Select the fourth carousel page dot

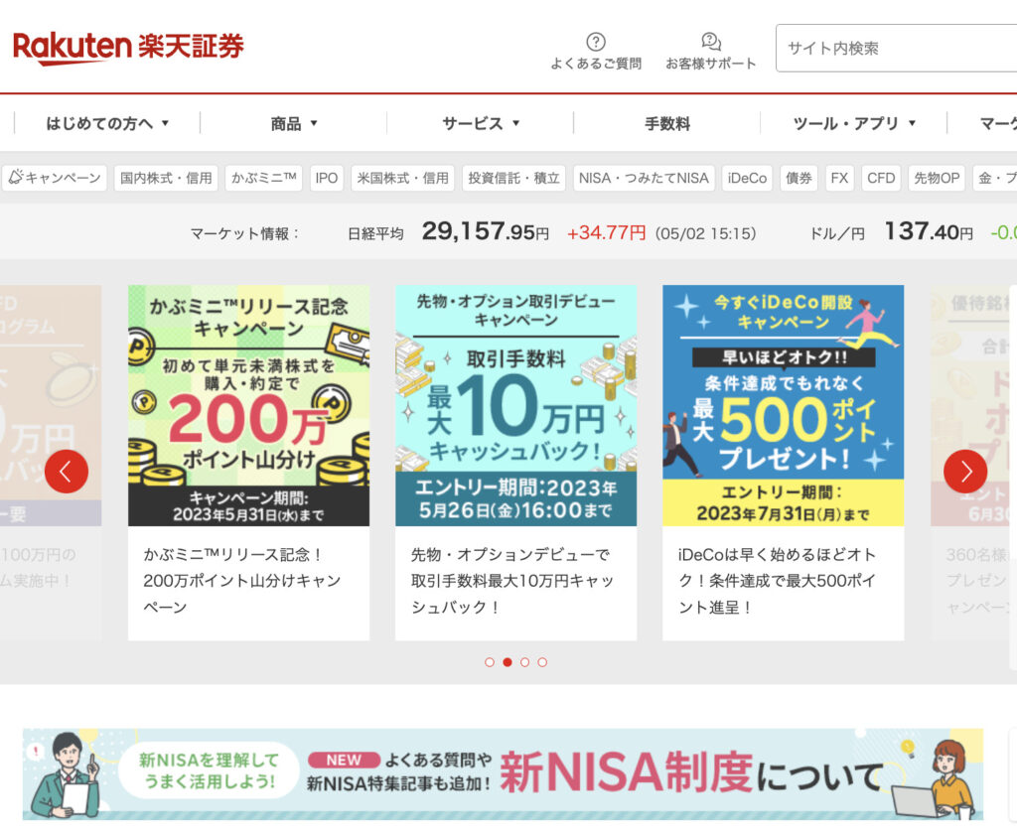pos(542,662)
